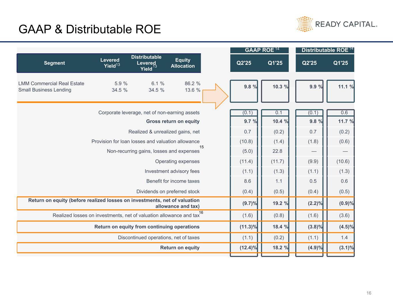
Task: Click the Equity Allocation column header
Action: (183, 63)
